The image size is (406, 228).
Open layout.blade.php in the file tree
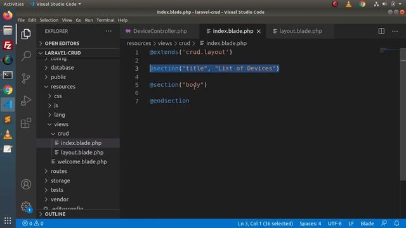tap(82, 153)
